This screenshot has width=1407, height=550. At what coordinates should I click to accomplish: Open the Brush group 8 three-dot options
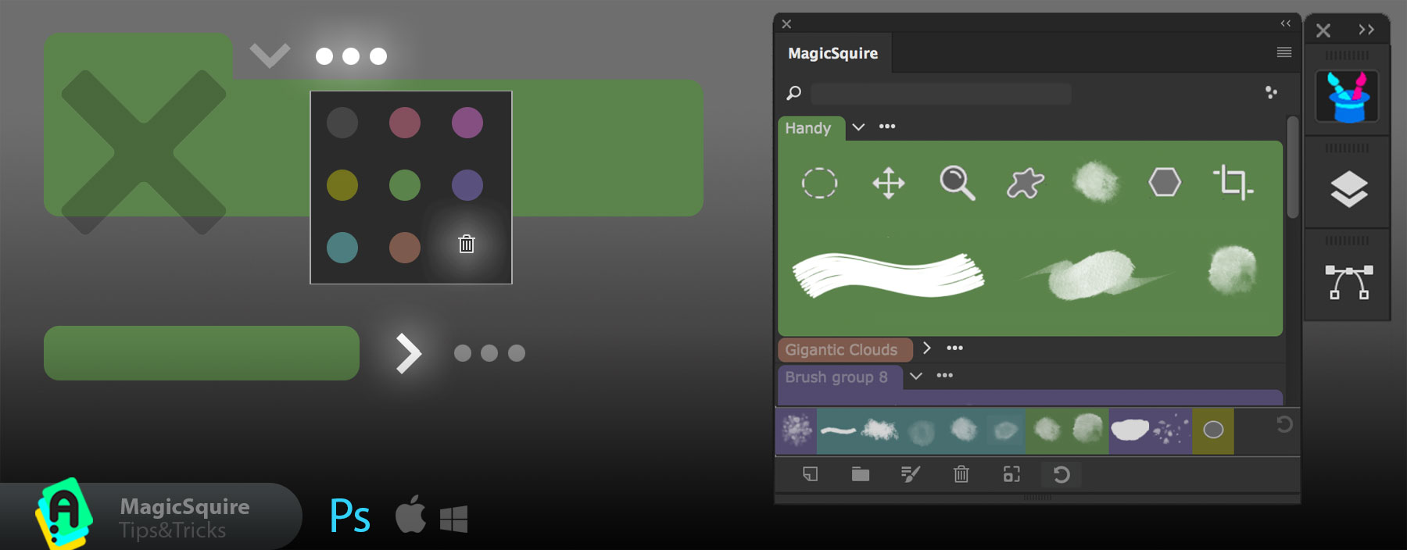coord(944,376)
